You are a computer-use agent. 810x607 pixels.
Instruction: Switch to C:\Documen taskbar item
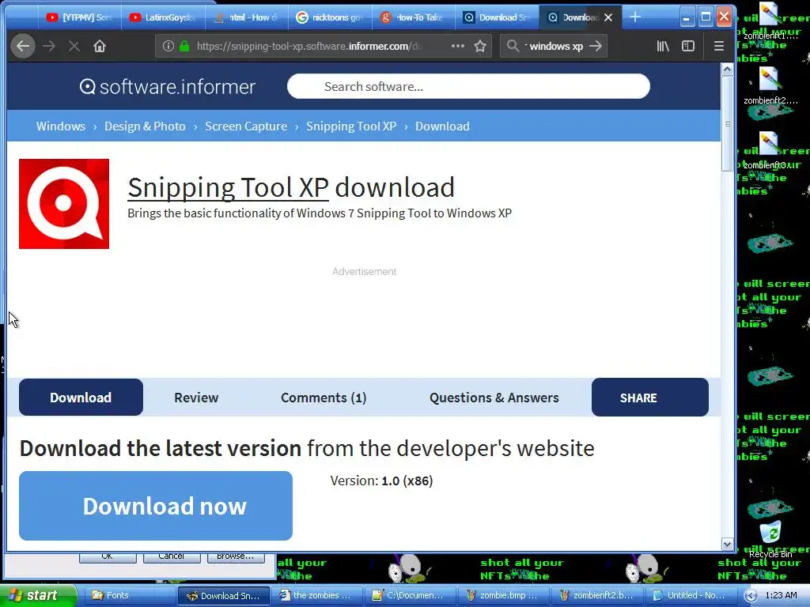pyautogui.click(x=409, y=596)
